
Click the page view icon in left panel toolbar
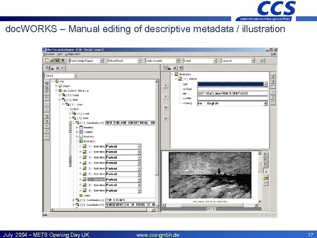[47, 68]
